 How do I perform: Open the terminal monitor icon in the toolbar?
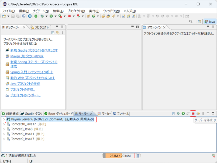24,16
